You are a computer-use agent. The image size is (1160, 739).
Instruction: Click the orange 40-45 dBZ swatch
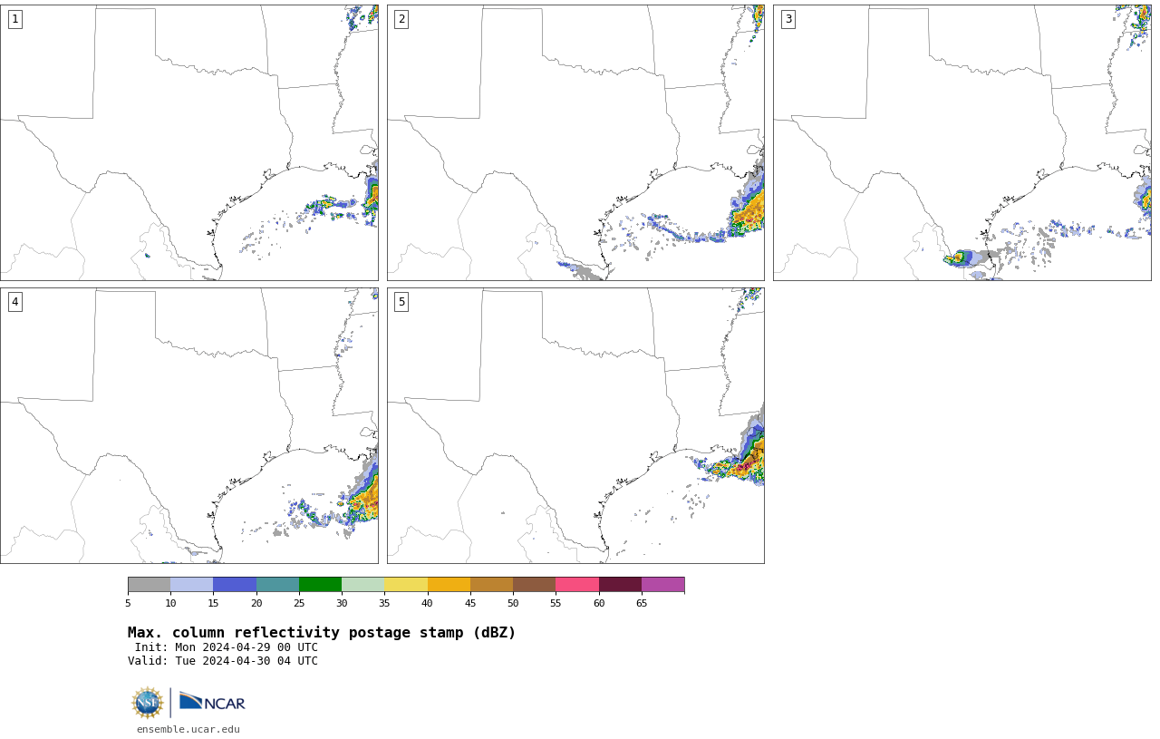point(449,584)
